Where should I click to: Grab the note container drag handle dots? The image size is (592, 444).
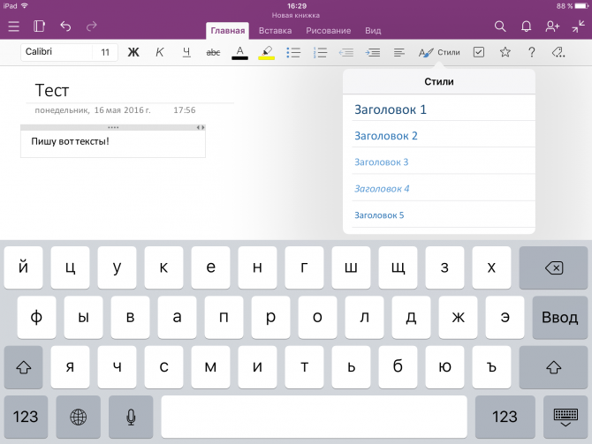point(113,127)
